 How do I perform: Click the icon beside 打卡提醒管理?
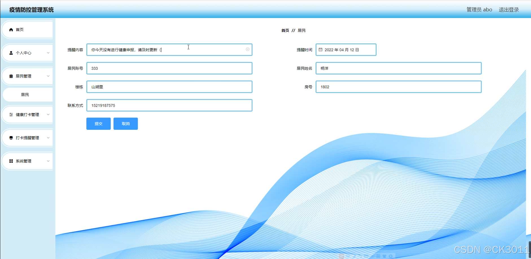pos(11,138)
